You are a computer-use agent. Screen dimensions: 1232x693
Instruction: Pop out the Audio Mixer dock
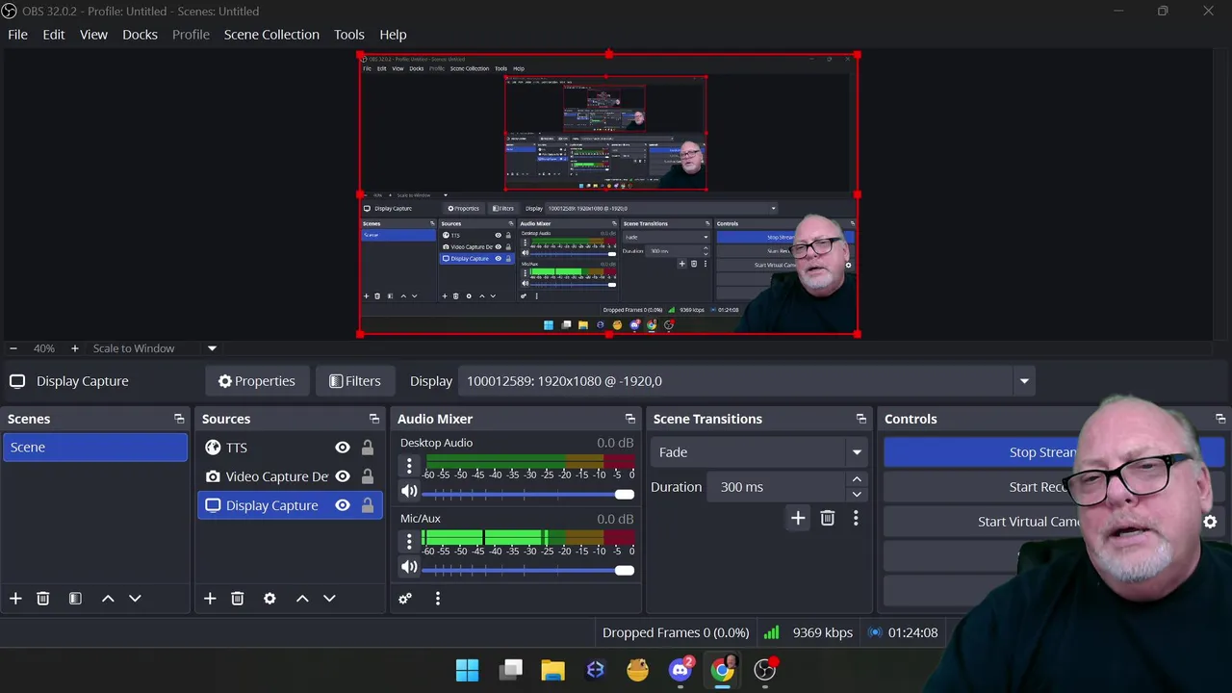pos(630,419)
